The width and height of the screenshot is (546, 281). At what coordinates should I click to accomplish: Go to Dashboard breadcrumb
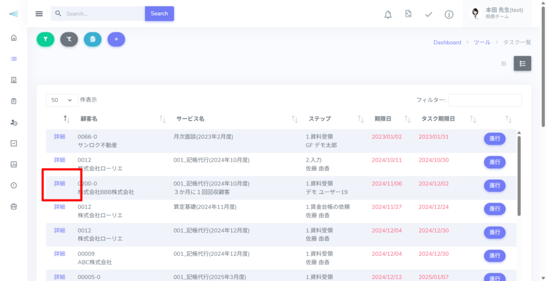point(447,43)
